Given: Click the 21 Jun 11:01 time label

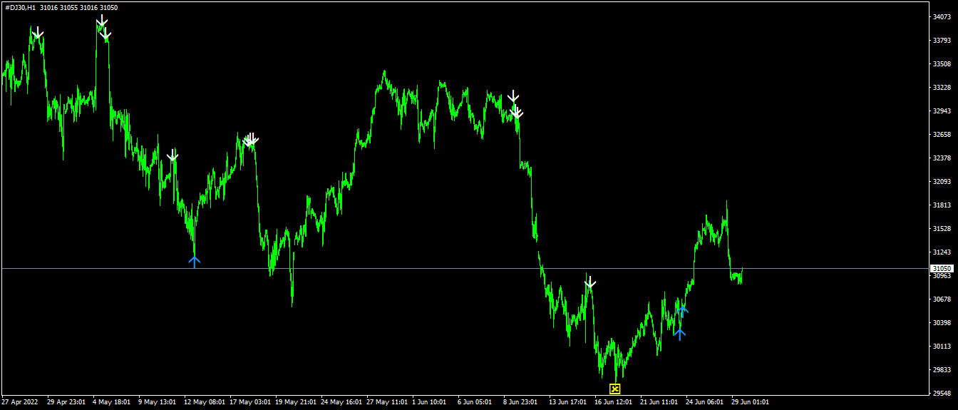Looking at the screenshot, I should tap(661, 401).
